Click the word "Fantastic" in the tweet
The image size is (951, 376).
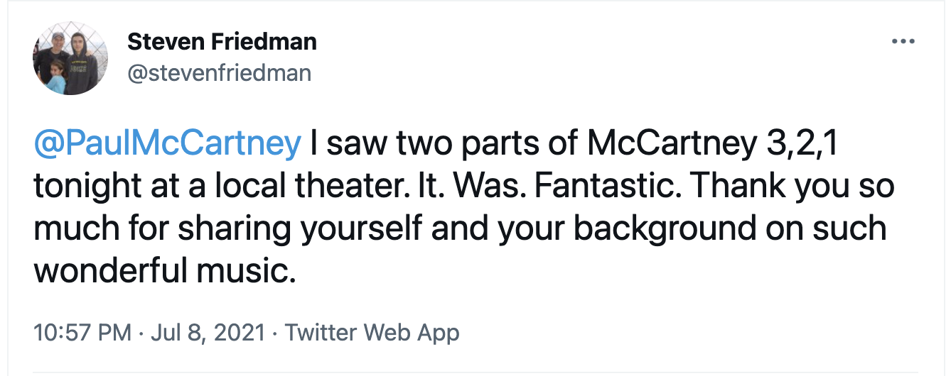coord(606,187)
